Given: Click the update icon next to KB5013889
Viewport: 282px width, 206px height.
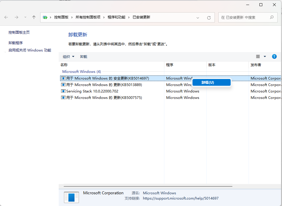Looking at the screenshot, I should point(63,85).
